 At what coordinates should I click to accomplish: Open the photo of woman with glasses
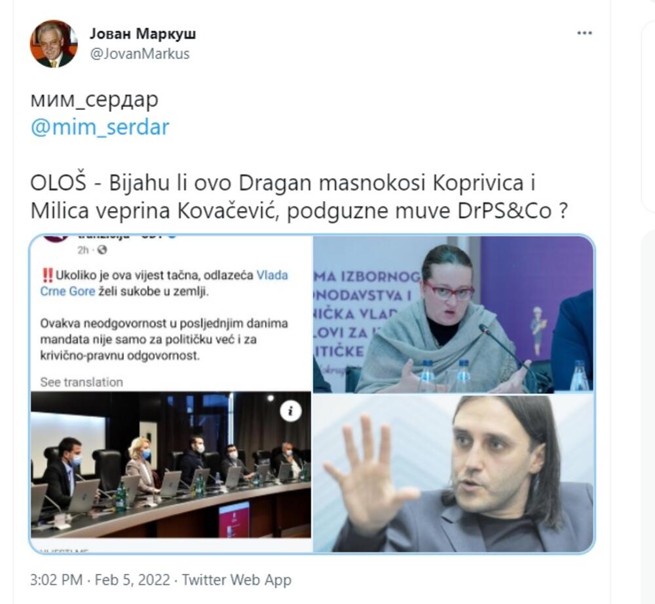pyautogui.click(x=453, y=314)
